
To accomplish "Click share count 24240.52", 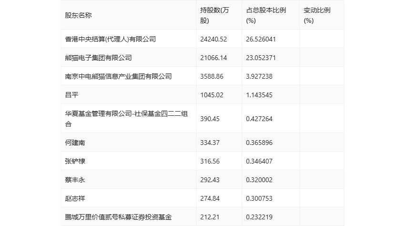I will click(213, 39).
